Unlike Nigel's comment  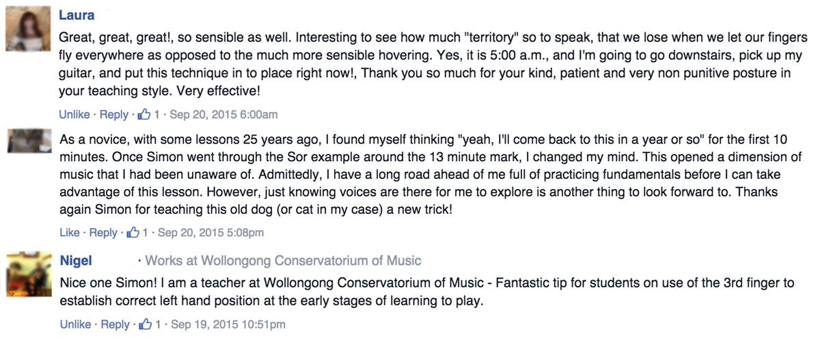[75, 324]
